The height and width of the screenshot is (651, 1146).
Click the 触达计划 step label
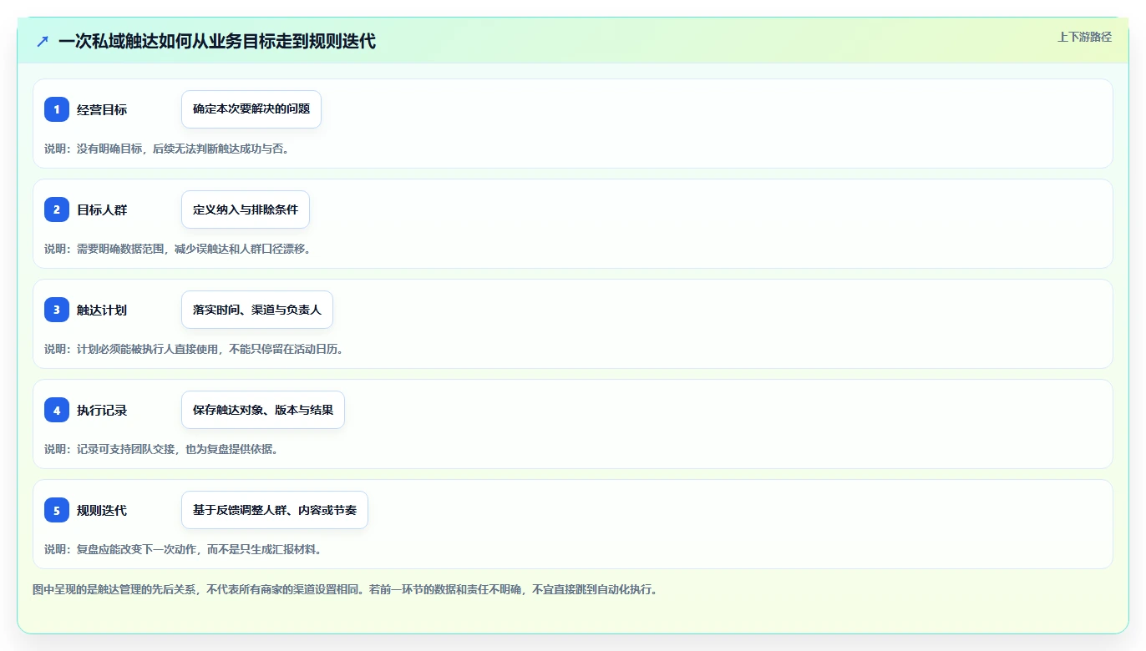point(102,310)
